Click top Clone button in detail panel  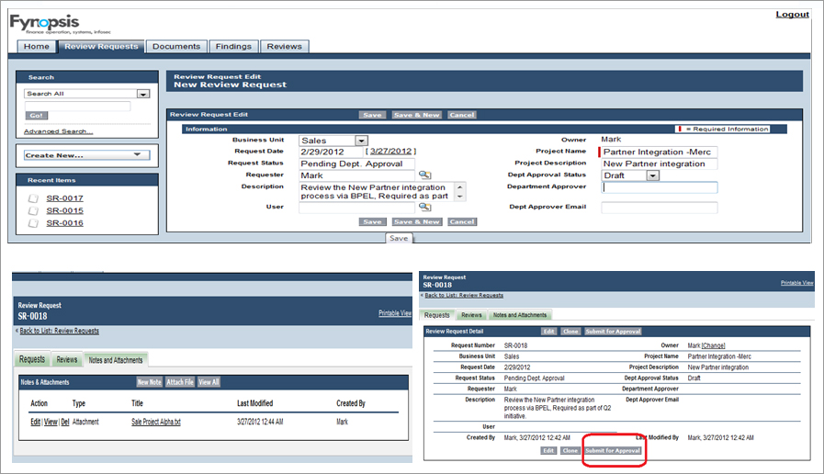coord(570,332)
